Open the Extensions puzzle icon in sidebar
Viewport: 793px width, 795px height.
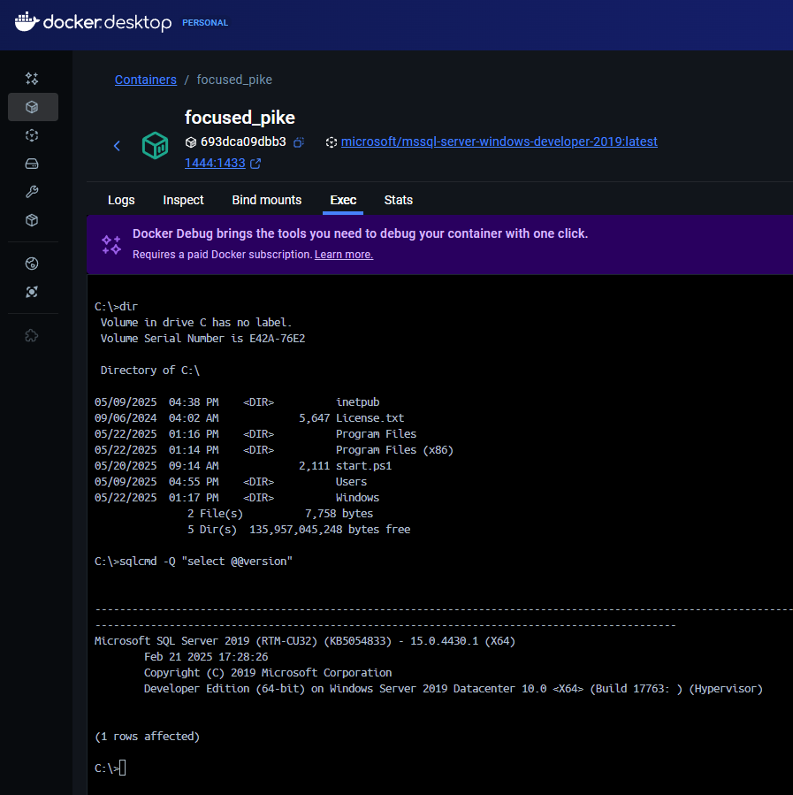(32, 336)
